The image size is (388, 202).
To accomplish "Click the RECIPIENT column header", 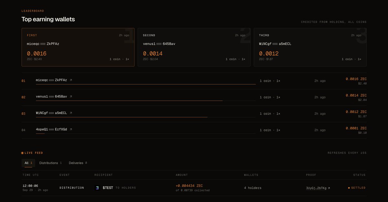I will [x=103, y=175].
